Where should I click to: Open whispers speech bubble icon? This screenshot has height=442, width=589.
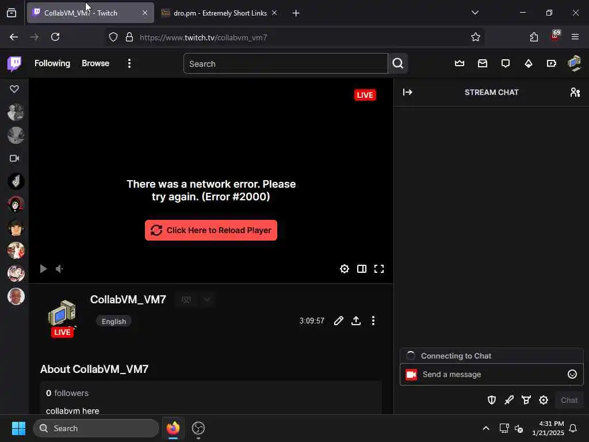(506, 63)
